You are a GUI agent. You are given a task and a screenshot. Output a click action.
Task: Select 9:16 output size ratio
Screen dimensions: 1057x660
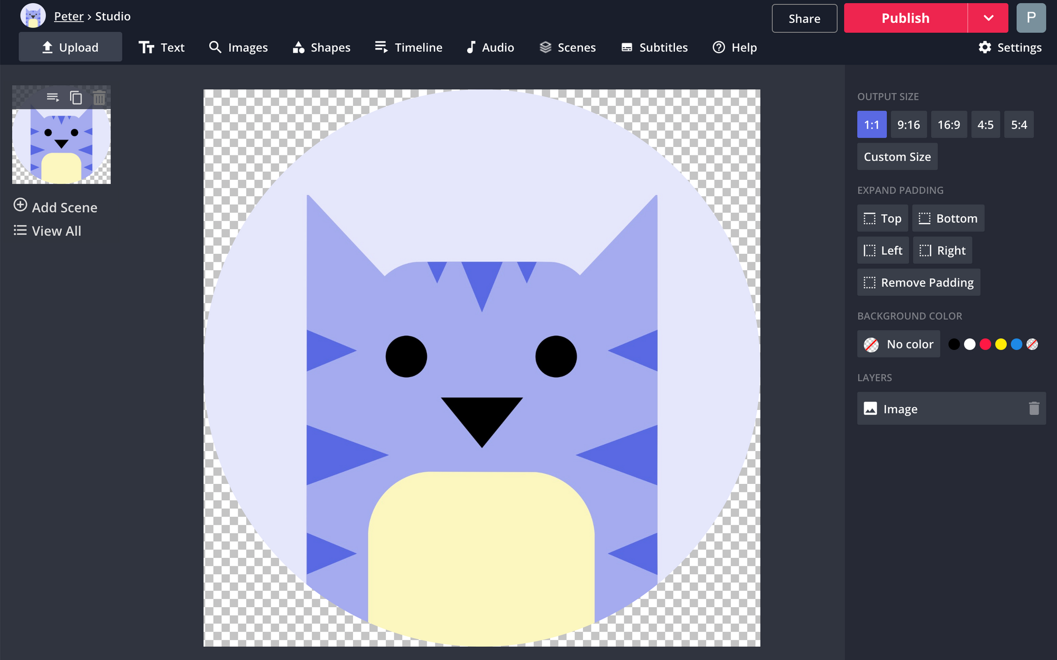(x=908, y=125)
